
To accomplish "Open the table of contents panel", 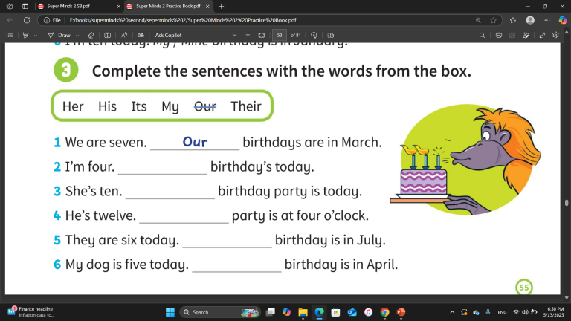I will pyautogui.click(x=10, y=35).
